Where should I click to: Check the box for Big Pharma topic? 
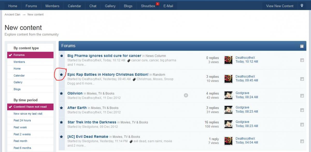(302, 60)
